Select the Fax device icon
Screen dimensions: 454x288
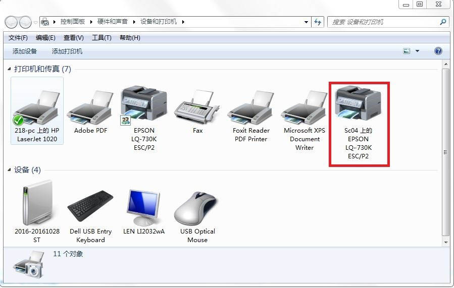point(197,107)
